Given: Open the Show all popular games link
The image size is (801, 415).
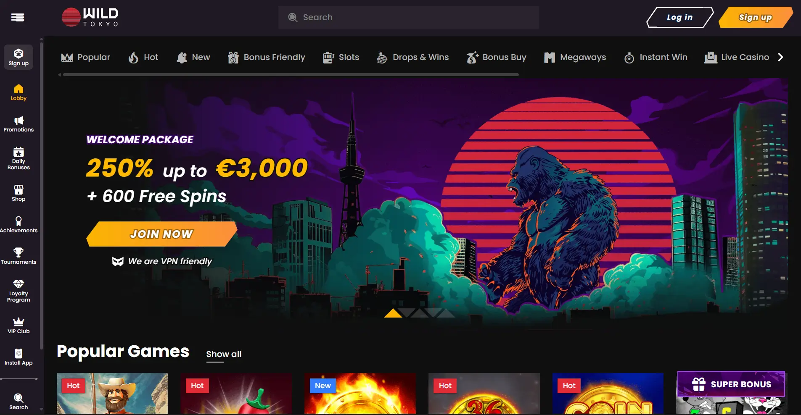Looking at the screenshot, I should click(224, 354).
